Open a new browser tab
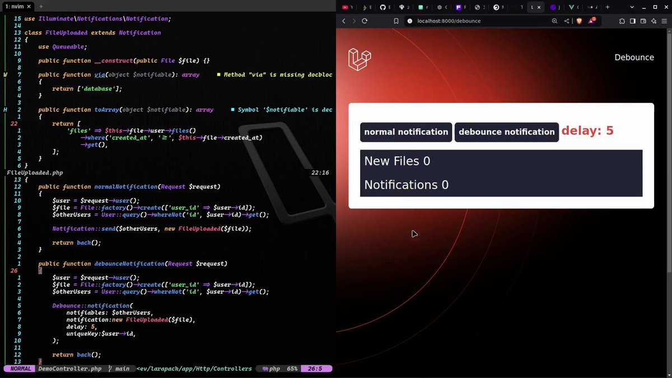672x378 pixels. click(608, 7)
